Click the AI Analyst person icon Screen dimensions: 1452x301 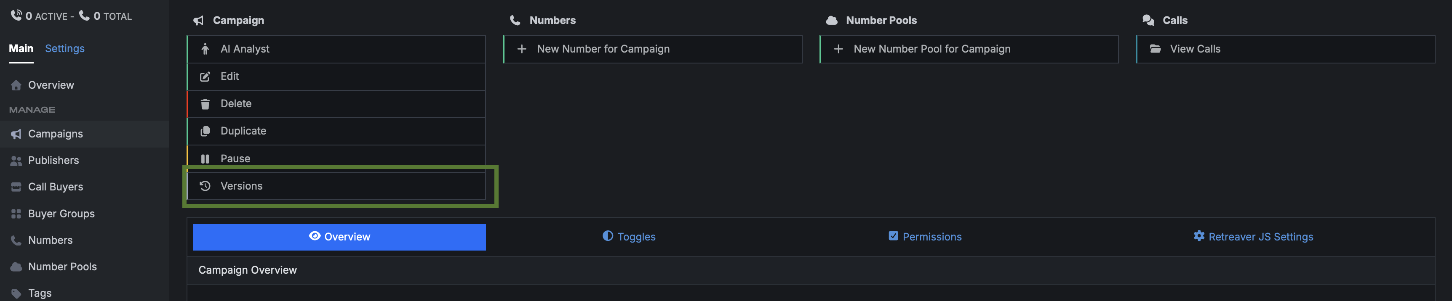pyautogui.click(x=205, y=49)
